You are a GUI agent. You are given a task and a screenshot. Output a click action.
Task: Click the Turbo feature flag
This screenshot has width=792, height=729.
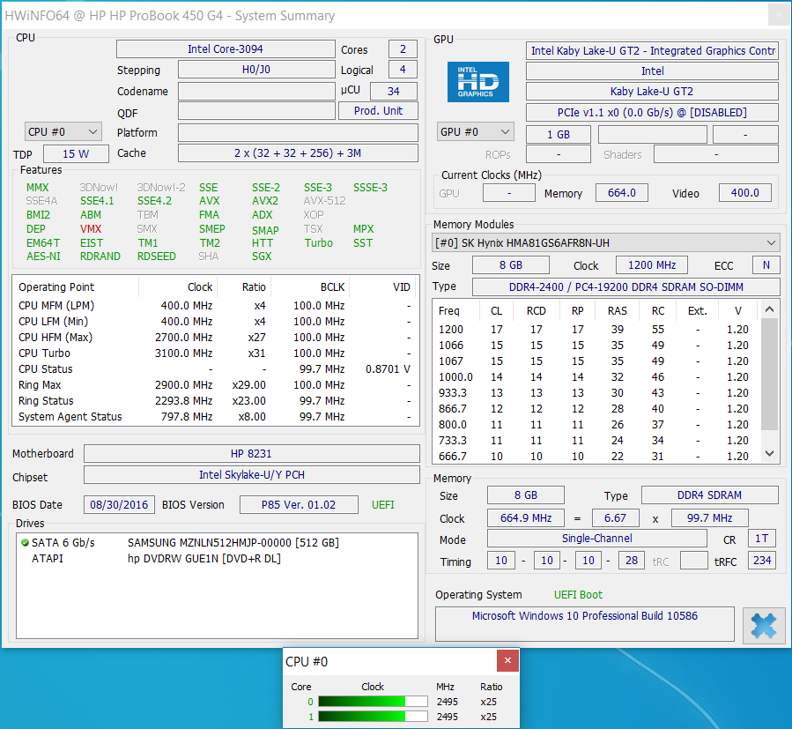pyautogui.click(x=319, y=243)
